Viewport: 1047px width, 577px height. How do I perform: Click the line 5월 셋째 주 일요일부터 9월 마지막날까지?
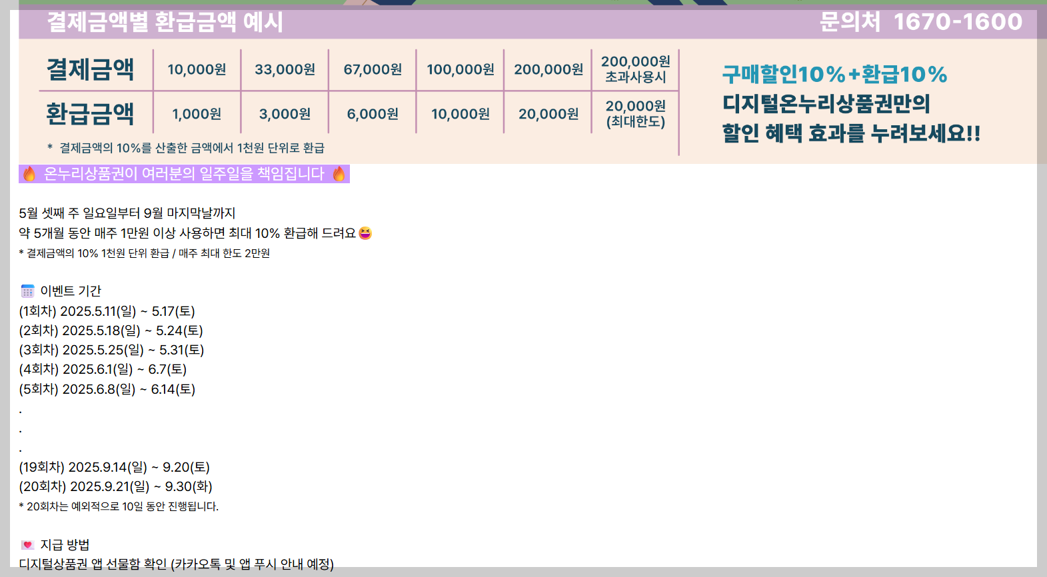127,213
